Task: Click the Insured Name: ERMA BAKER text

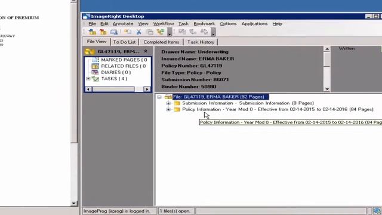Action: [x=198, y=59]
